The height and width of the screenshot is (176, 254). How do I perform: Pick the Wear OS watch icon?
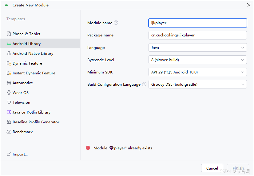[x=9, y=92]
